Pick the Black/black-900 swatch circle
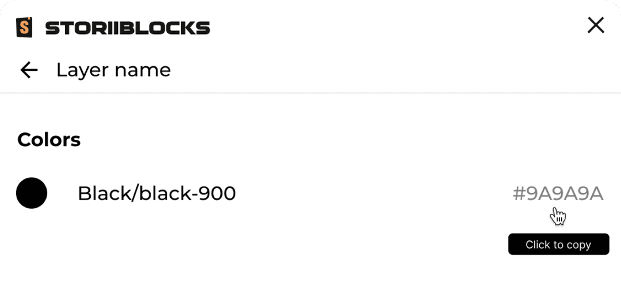Viewport: 621px width, 302px height. coord(32,193)
